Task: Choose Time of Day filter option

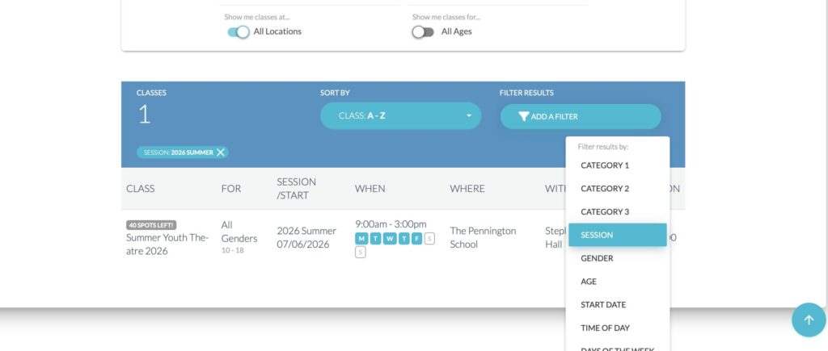Action: [605, 328]
